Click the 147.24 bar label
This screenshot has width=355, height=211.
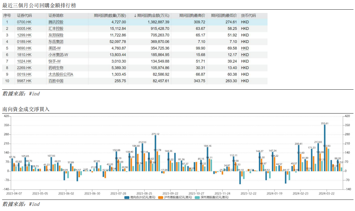coord(273,151)
